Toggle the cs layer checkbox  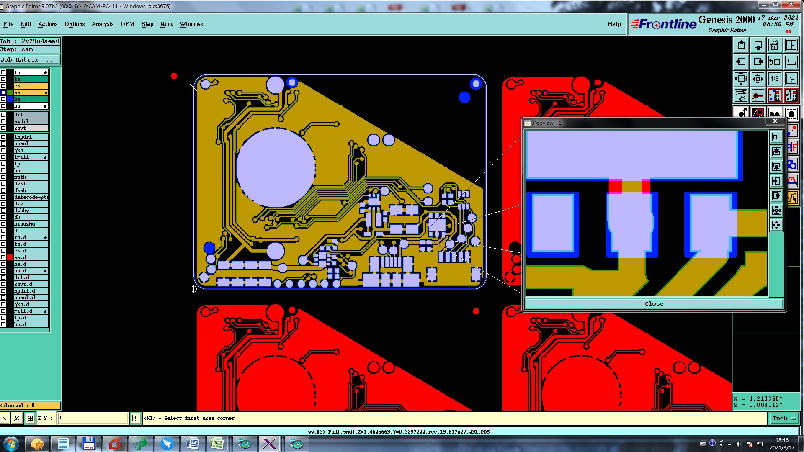[x=3, y=86]
